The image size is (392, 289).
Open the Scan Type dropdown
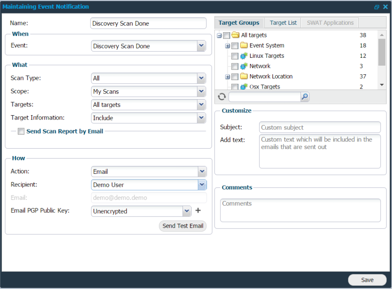click(x=201, y=78)
